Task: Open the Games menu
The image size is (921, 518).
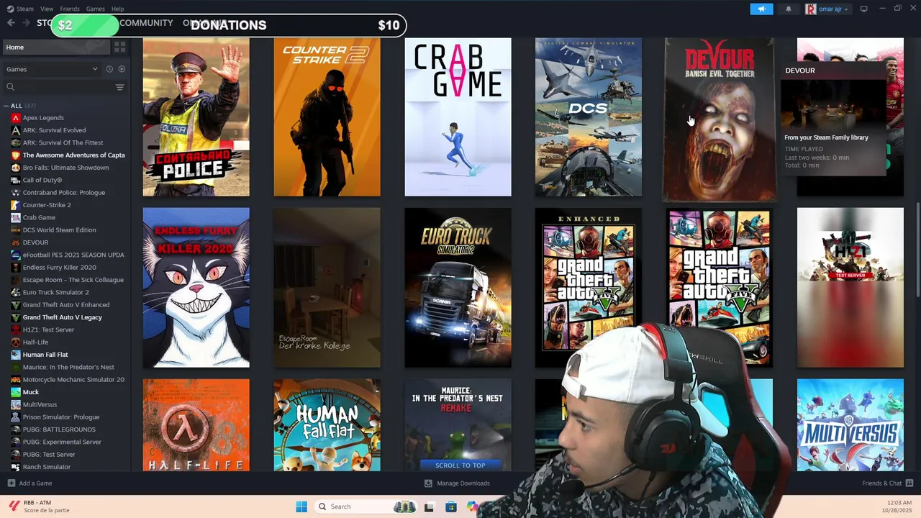Action: (96, 9)
